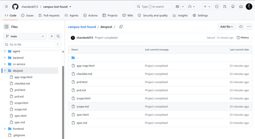Switch to the Wiki tab
The width and height of the screenshot is (255, 139).
click(128, 15)
